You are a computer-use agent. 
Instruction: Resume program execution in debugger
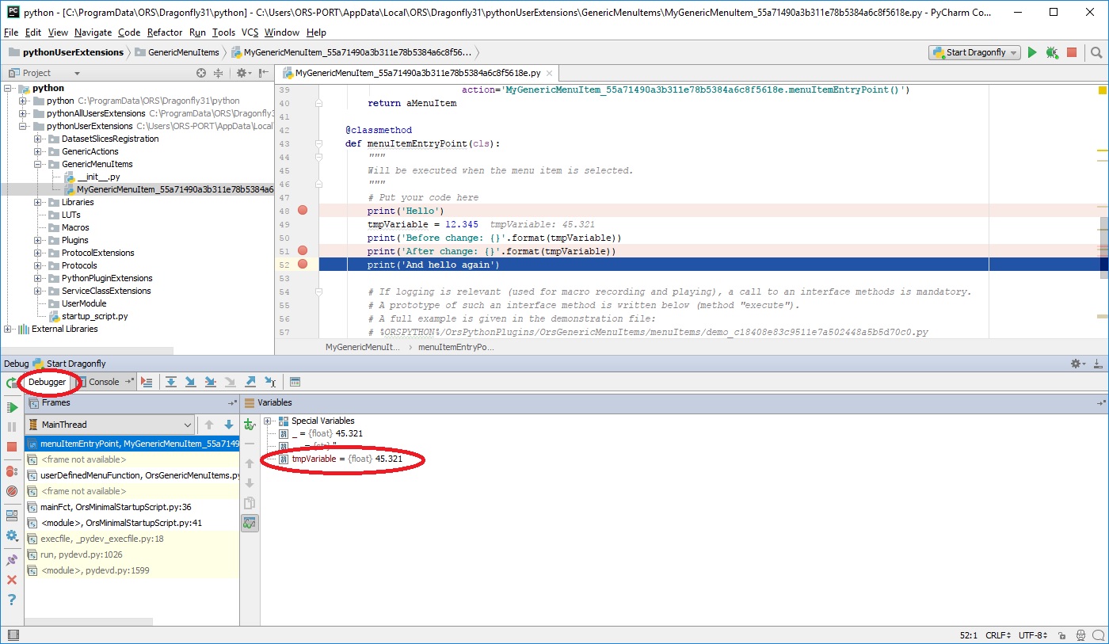(11, 407)
